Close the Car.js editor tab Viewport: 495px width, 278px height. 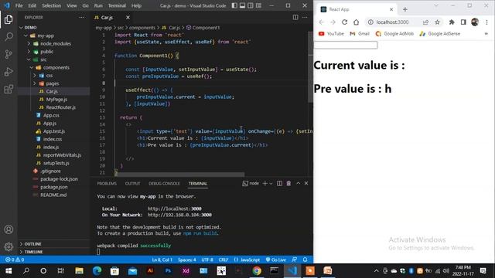coord(128,17)
